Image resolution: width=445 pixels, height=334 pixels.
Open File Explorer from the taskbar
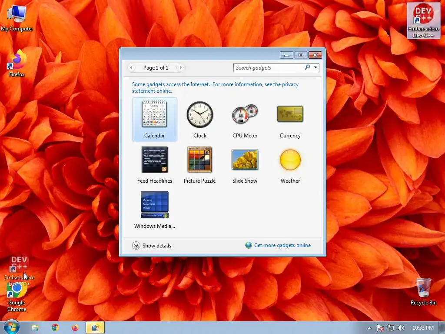(x=35, y=328)
